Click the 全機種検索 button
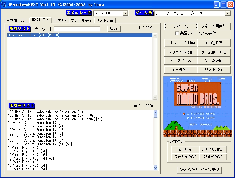This screenshot has height=178, width=235. tap(214, 43)
